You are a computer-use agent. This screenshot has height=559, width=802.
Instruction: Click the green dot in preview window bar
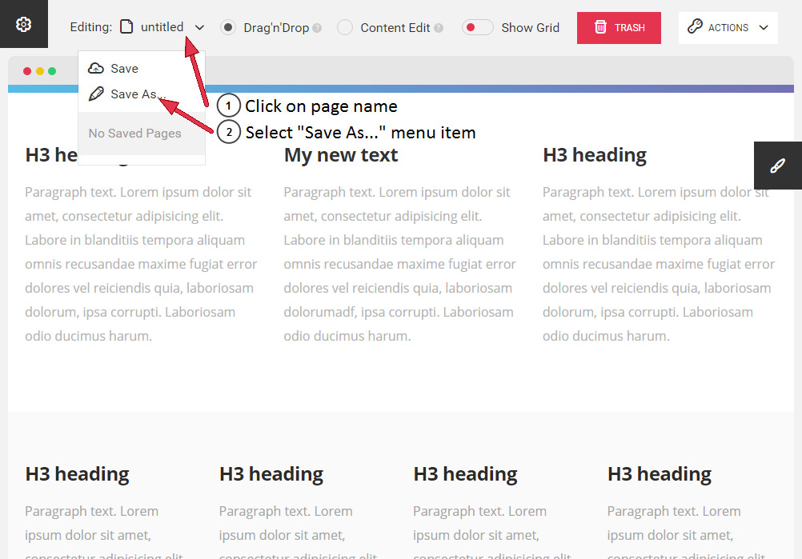[x=52, y=71]
